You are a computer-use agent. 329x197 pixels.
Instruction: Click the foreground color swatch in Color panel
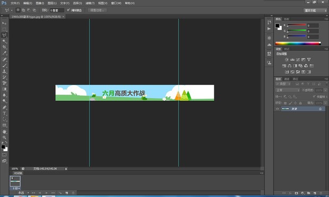pyautogui.click(x=278, y=25)
